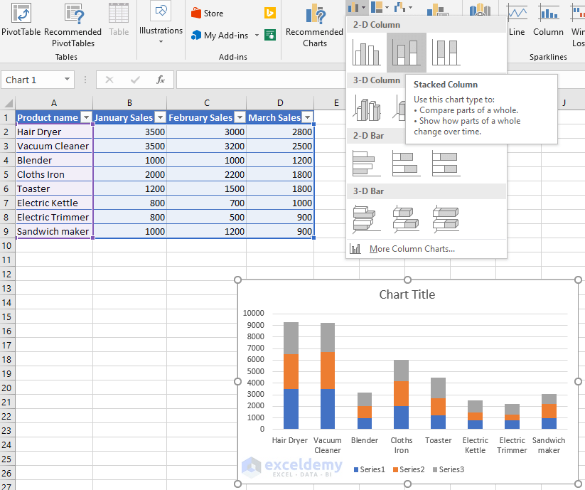Select the Vacuum Cleaner cell
The height and width of the screenshot is (490, 585).
[x=54, y=146]
